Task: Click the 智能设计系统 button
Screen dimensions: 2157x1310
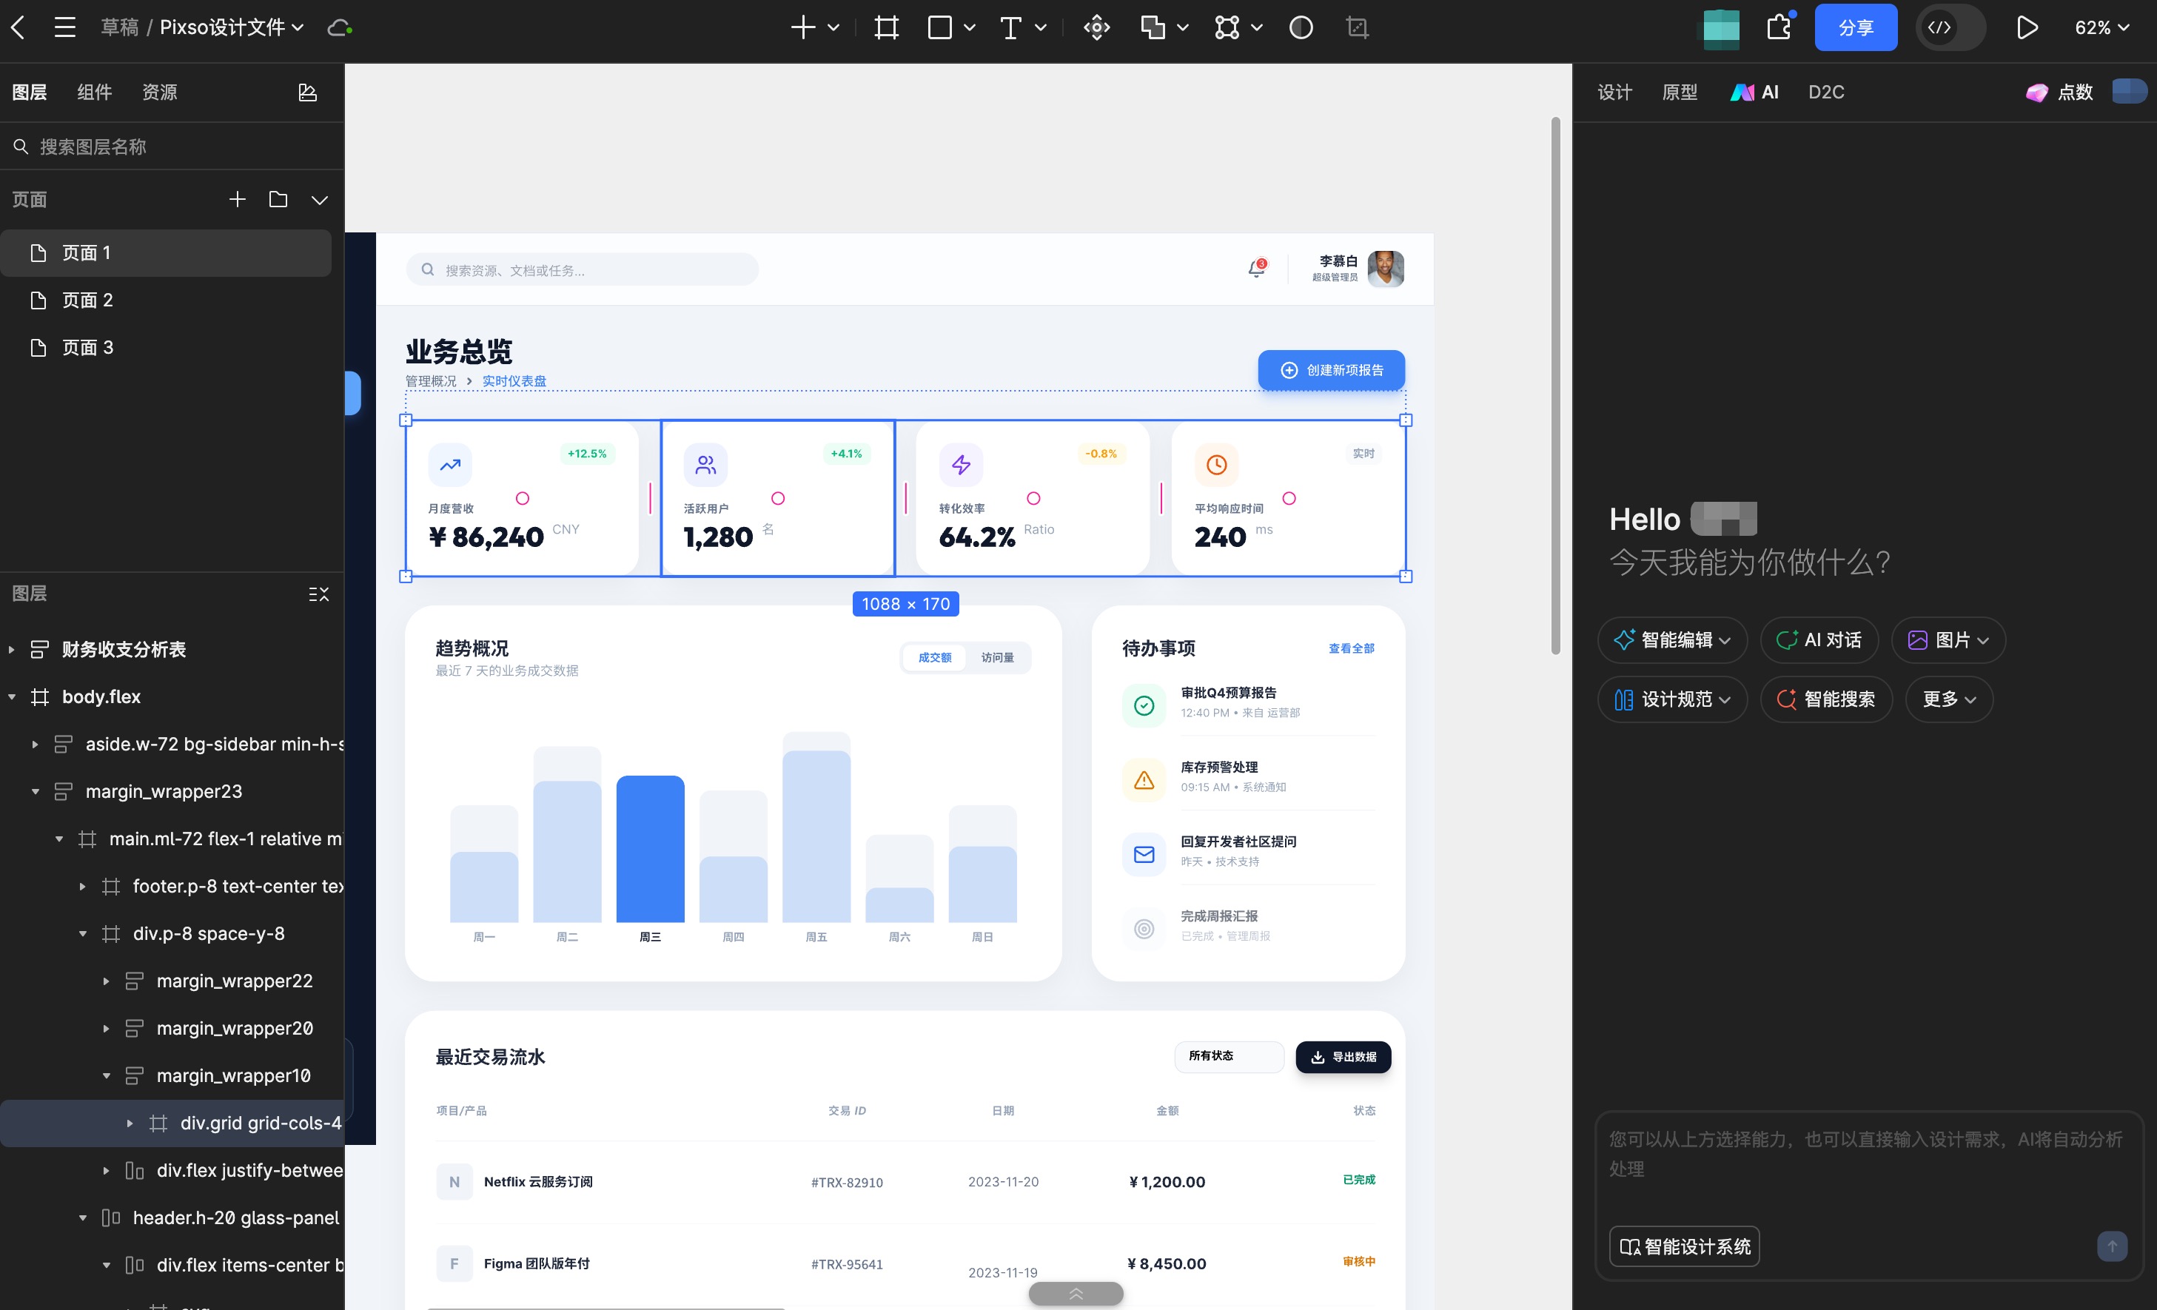Action: click(1684, 1246)
